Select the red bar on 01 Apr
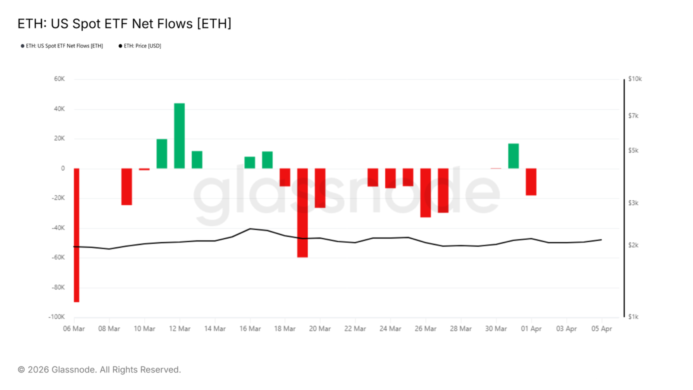This screenshot has height=390, width=693. [x=531, y=182]
